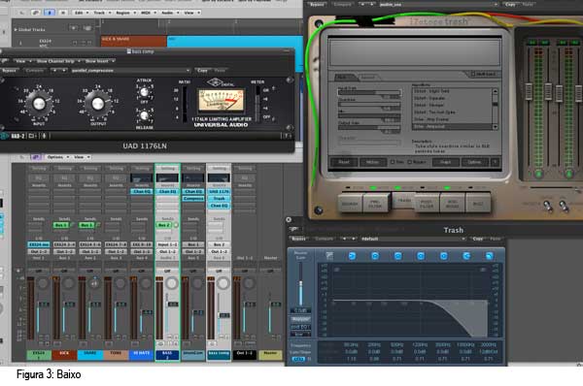This screenshot has height=386, width=583.
Task: Click the Trash algorithm list scrollbar
Action: (495, 109)
